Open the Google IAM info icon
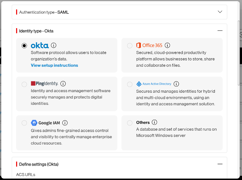Image resolution: width=242 pixels, height=180 pixels. [65, 123]
